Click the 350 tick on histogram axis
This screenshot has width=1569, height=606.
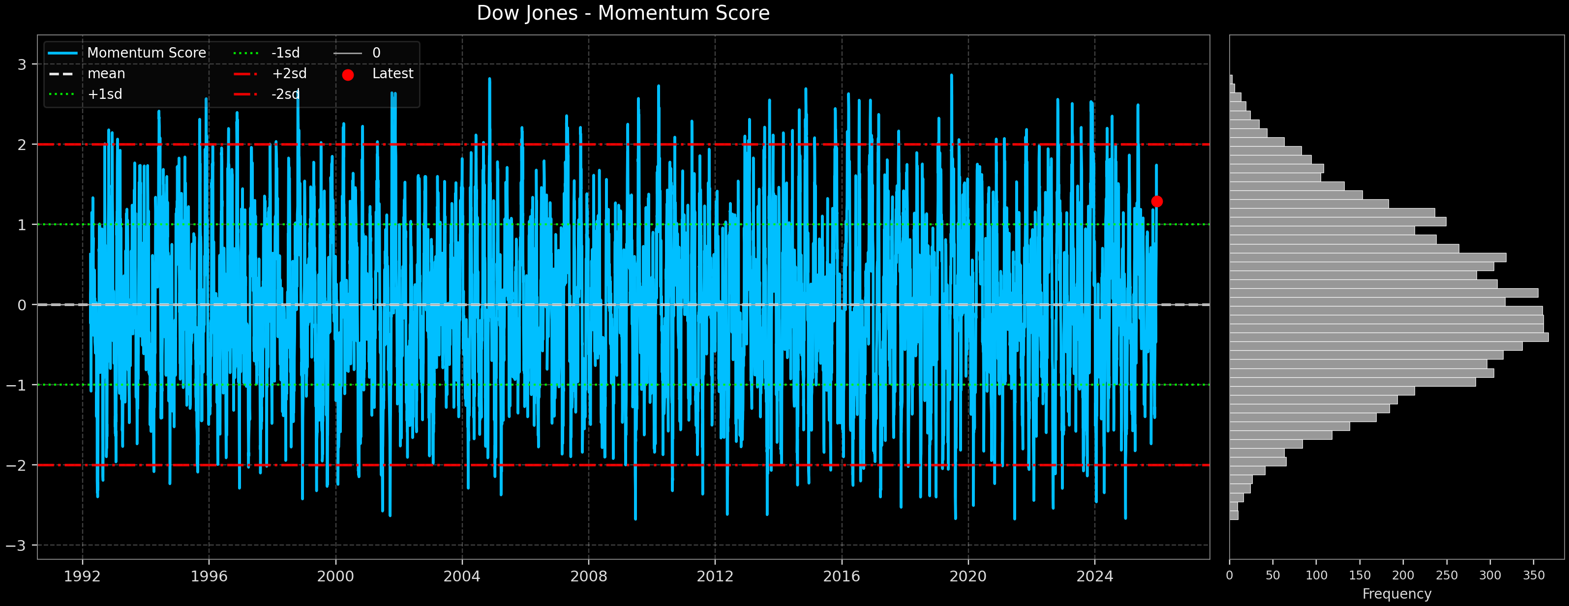click(x=1533, y=576)
